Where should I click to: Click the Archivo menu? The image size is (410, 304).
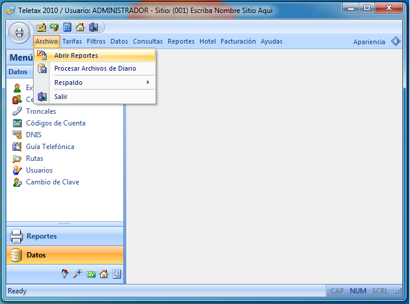click(x=47, y=41)
